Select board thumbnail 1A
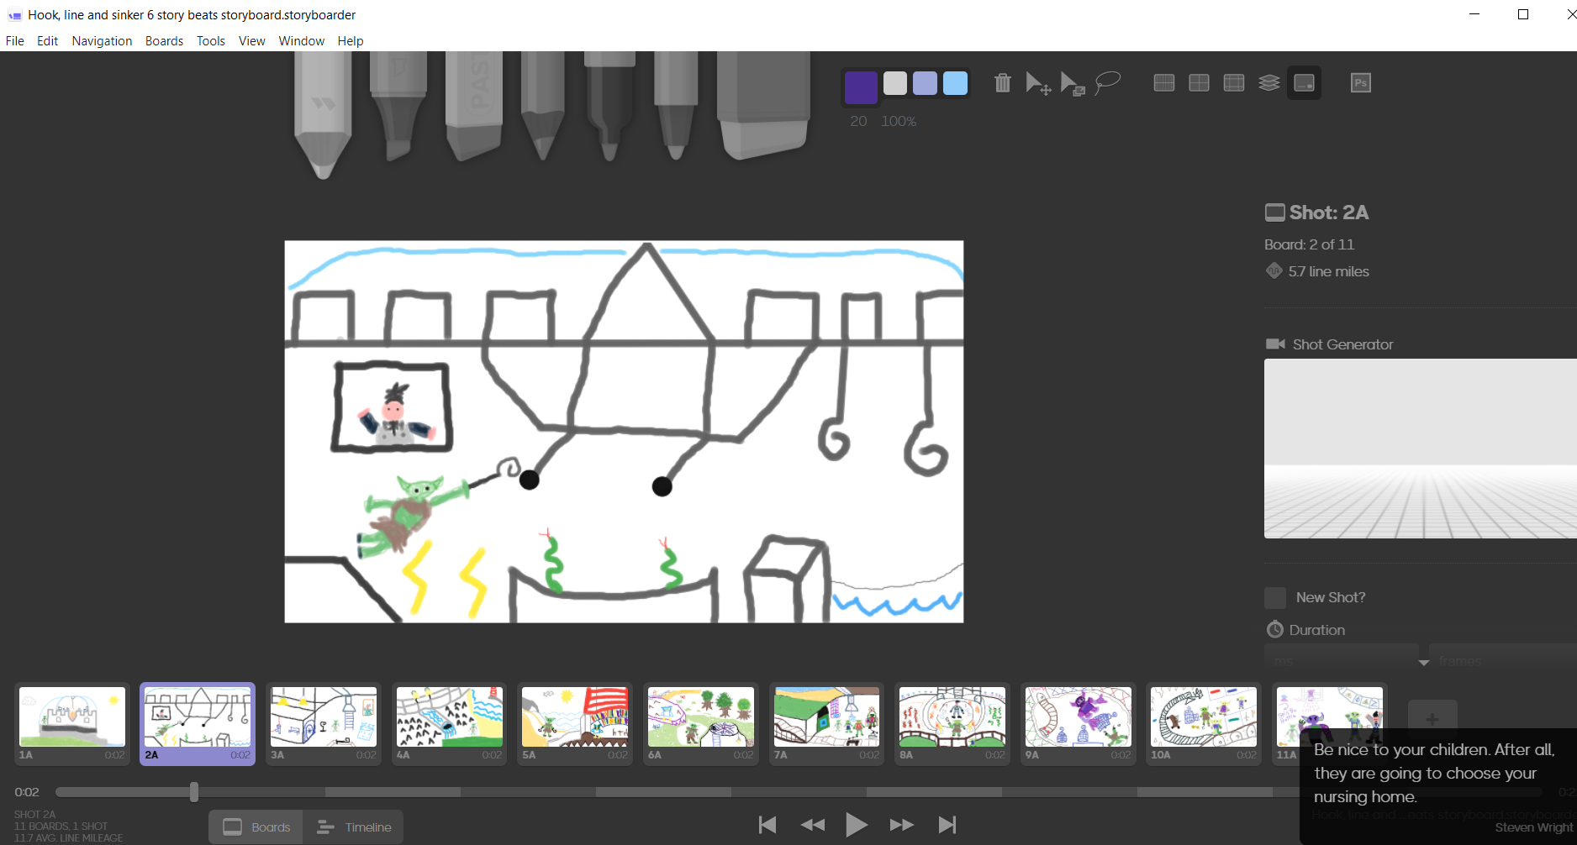The width and height of the screenshot is (1577, 845). pyautogui.click(x=72, y=722)
